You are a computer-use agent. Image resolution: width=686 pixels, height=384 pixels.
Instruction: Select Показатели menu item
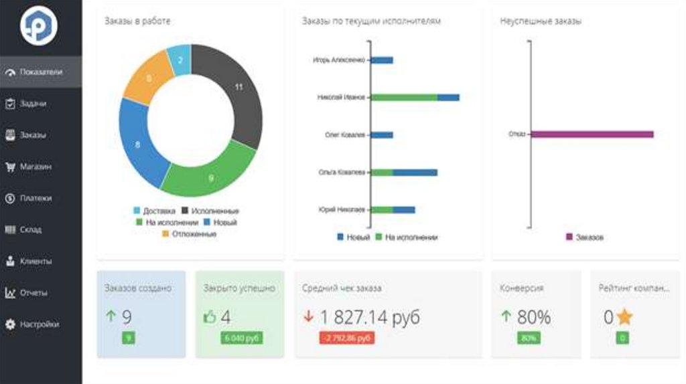point(41,72)
